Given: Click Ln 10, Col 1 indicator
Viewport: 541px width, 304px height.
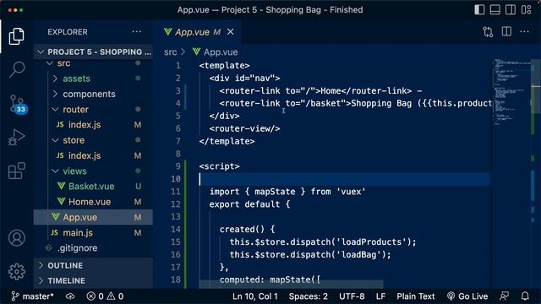Looking at the screenshot, I should tap(255, 296).
